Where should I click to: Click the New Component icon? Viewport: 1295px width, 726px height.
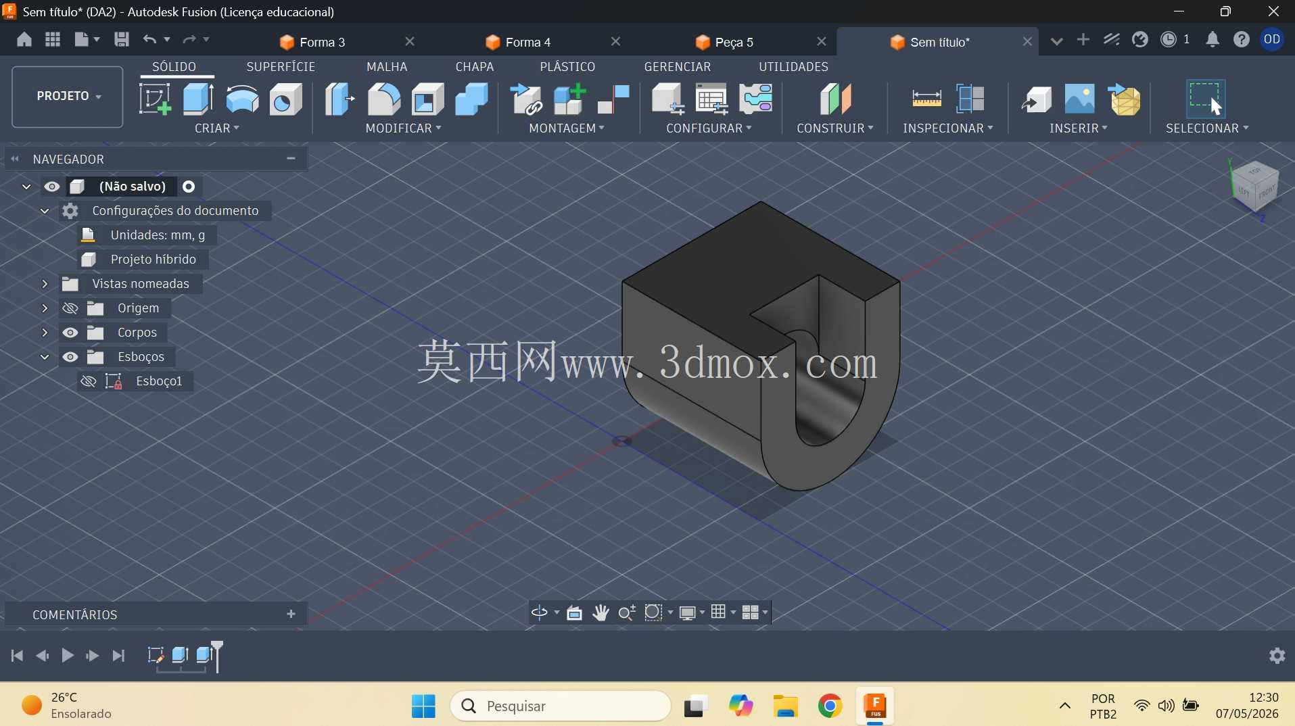569,99
